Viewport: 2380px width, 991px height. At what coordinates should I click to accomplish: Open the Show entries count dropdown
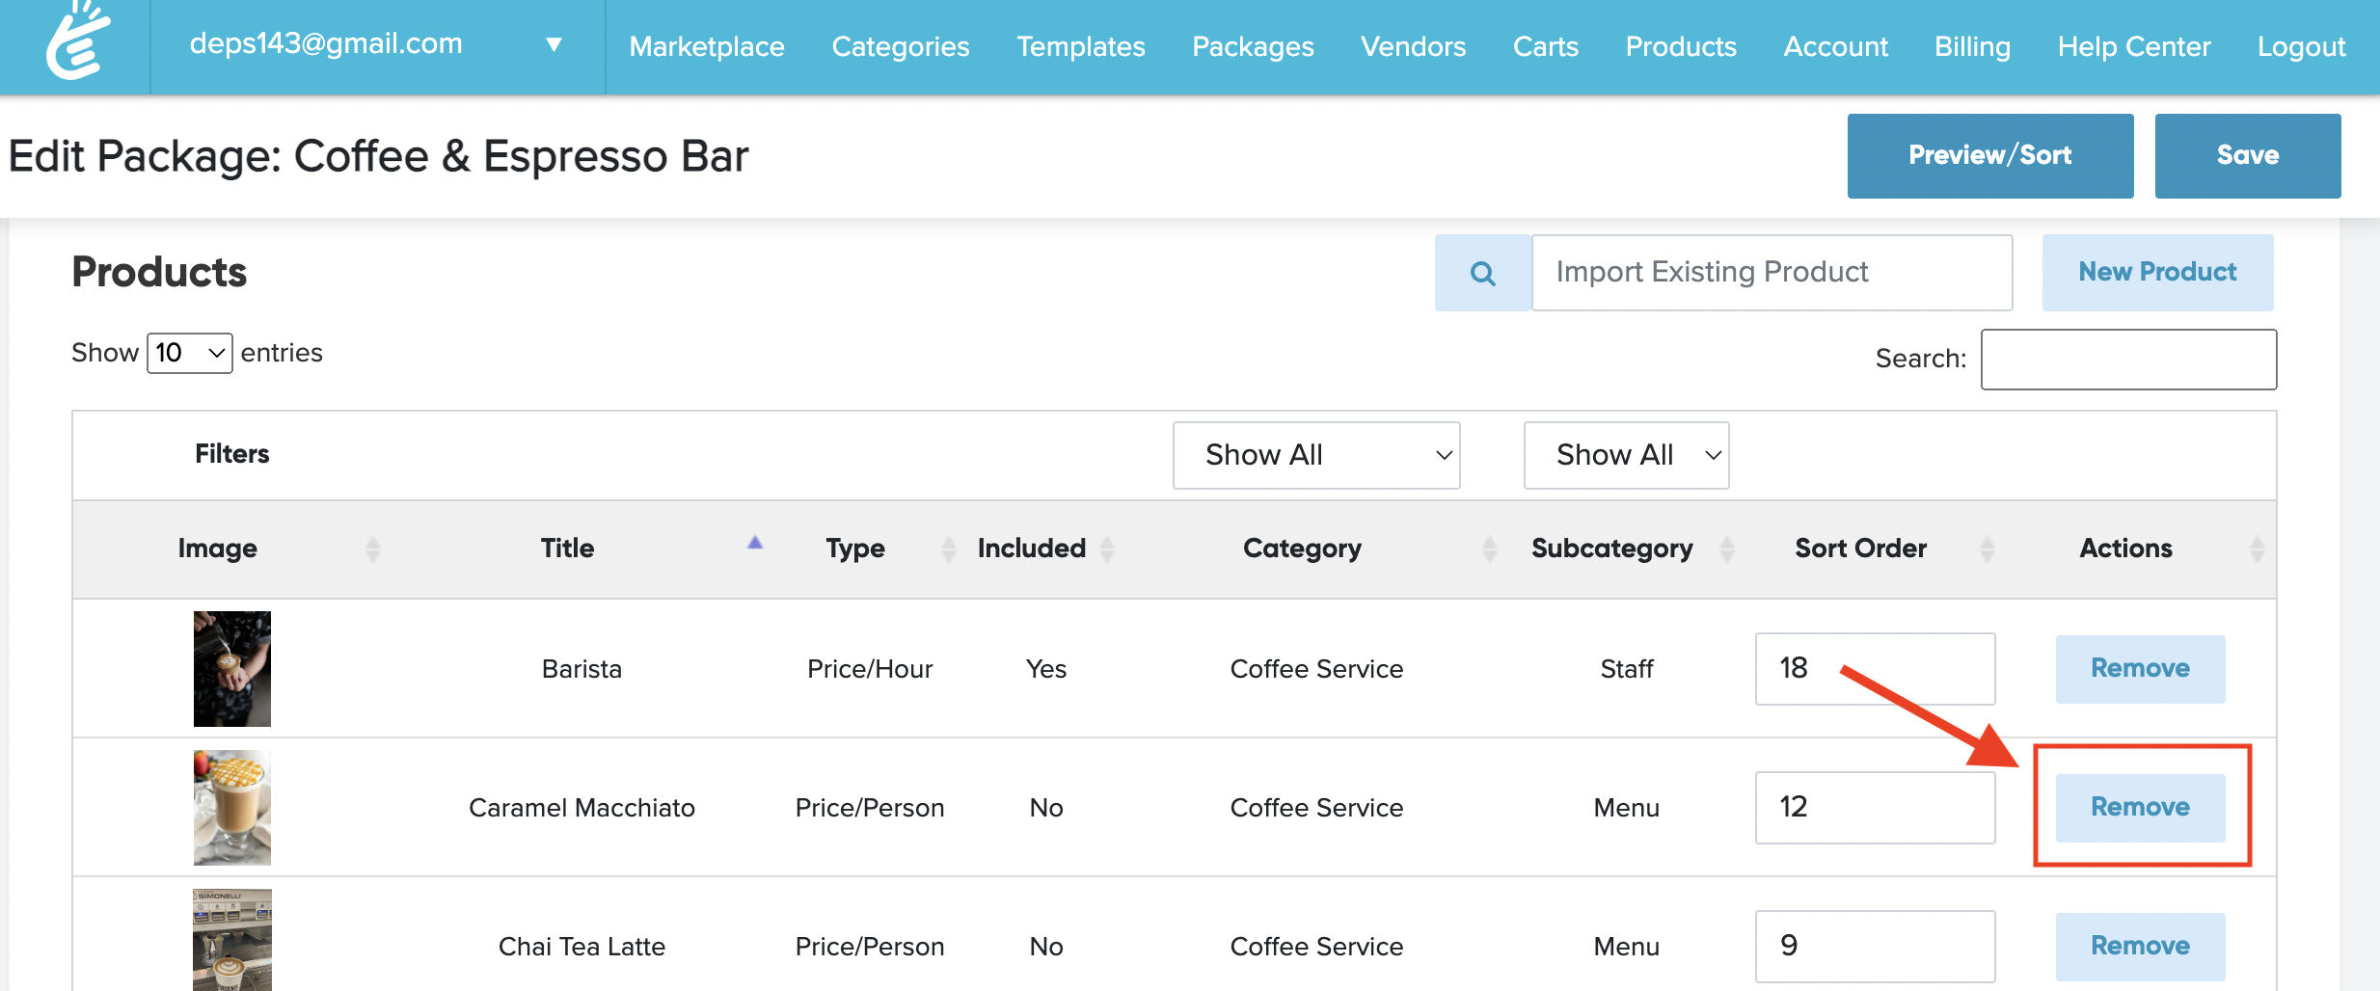click(x=190, y=353)
